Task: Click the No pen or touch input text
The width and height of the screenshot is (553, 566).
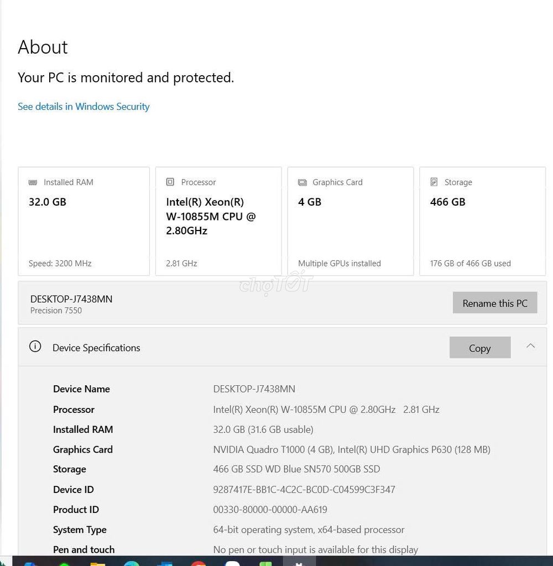Action: 315,549
